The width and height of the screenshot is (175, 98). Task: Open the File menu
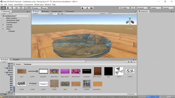click(x=2, y=5)
